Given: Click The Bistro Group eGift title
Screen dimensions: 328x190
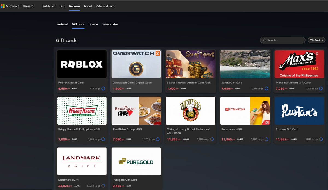Looking at the screenshot, I should pos(127,129).
